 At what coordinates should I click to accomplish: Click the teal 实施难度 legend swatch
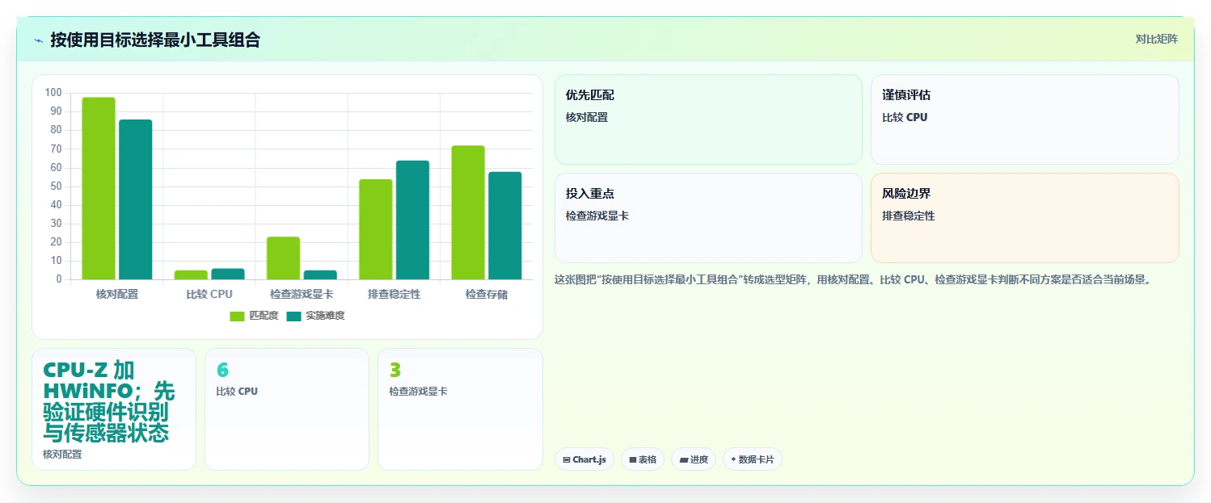point(293,316)
